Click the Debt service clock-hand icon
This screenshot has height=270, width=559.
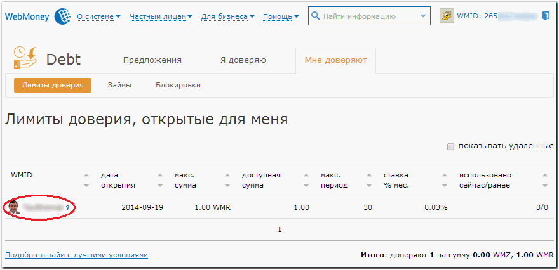pos(25,58)
